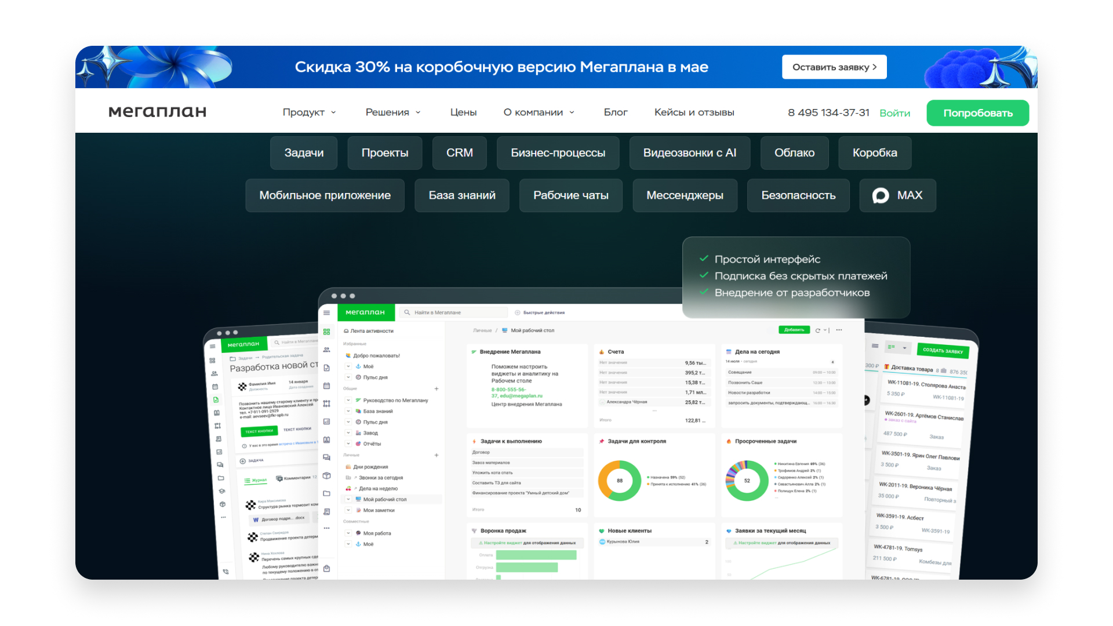
Task: Open the calendar icon in the center dashboard sidebar
Action: pyautogui.click(x=326, y=385)
